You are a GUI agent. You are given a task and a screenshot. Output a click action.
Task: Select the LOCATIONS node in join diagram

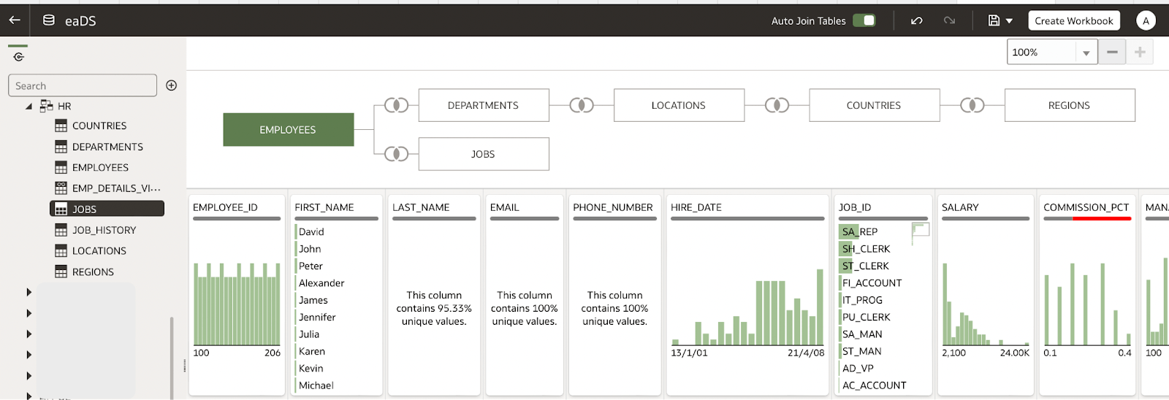679,105
